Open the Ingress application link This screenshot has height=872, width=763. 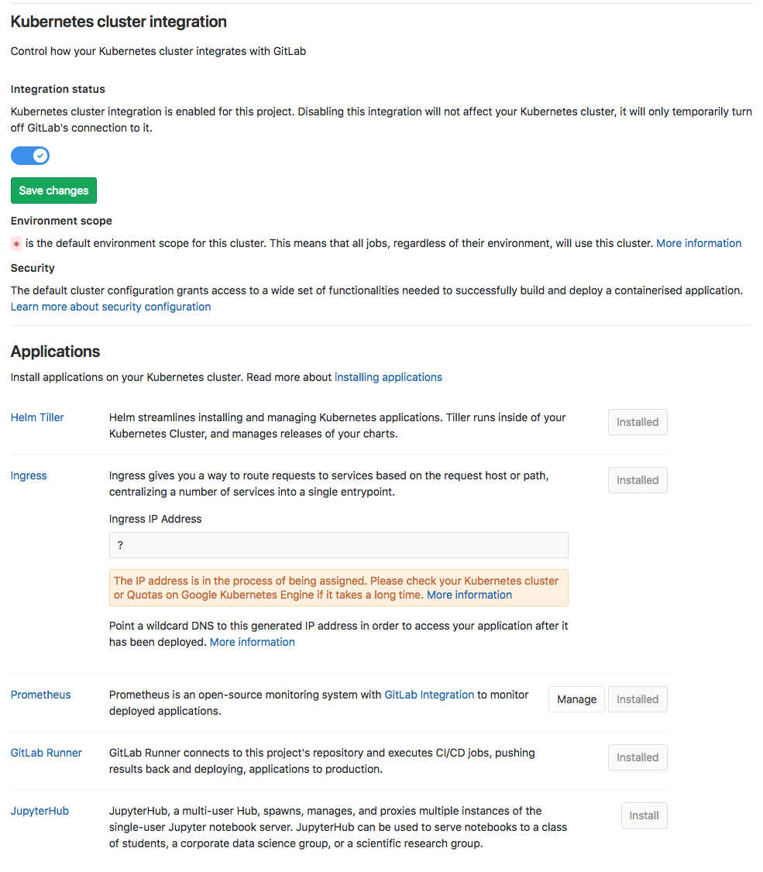(x=28, y=475)
